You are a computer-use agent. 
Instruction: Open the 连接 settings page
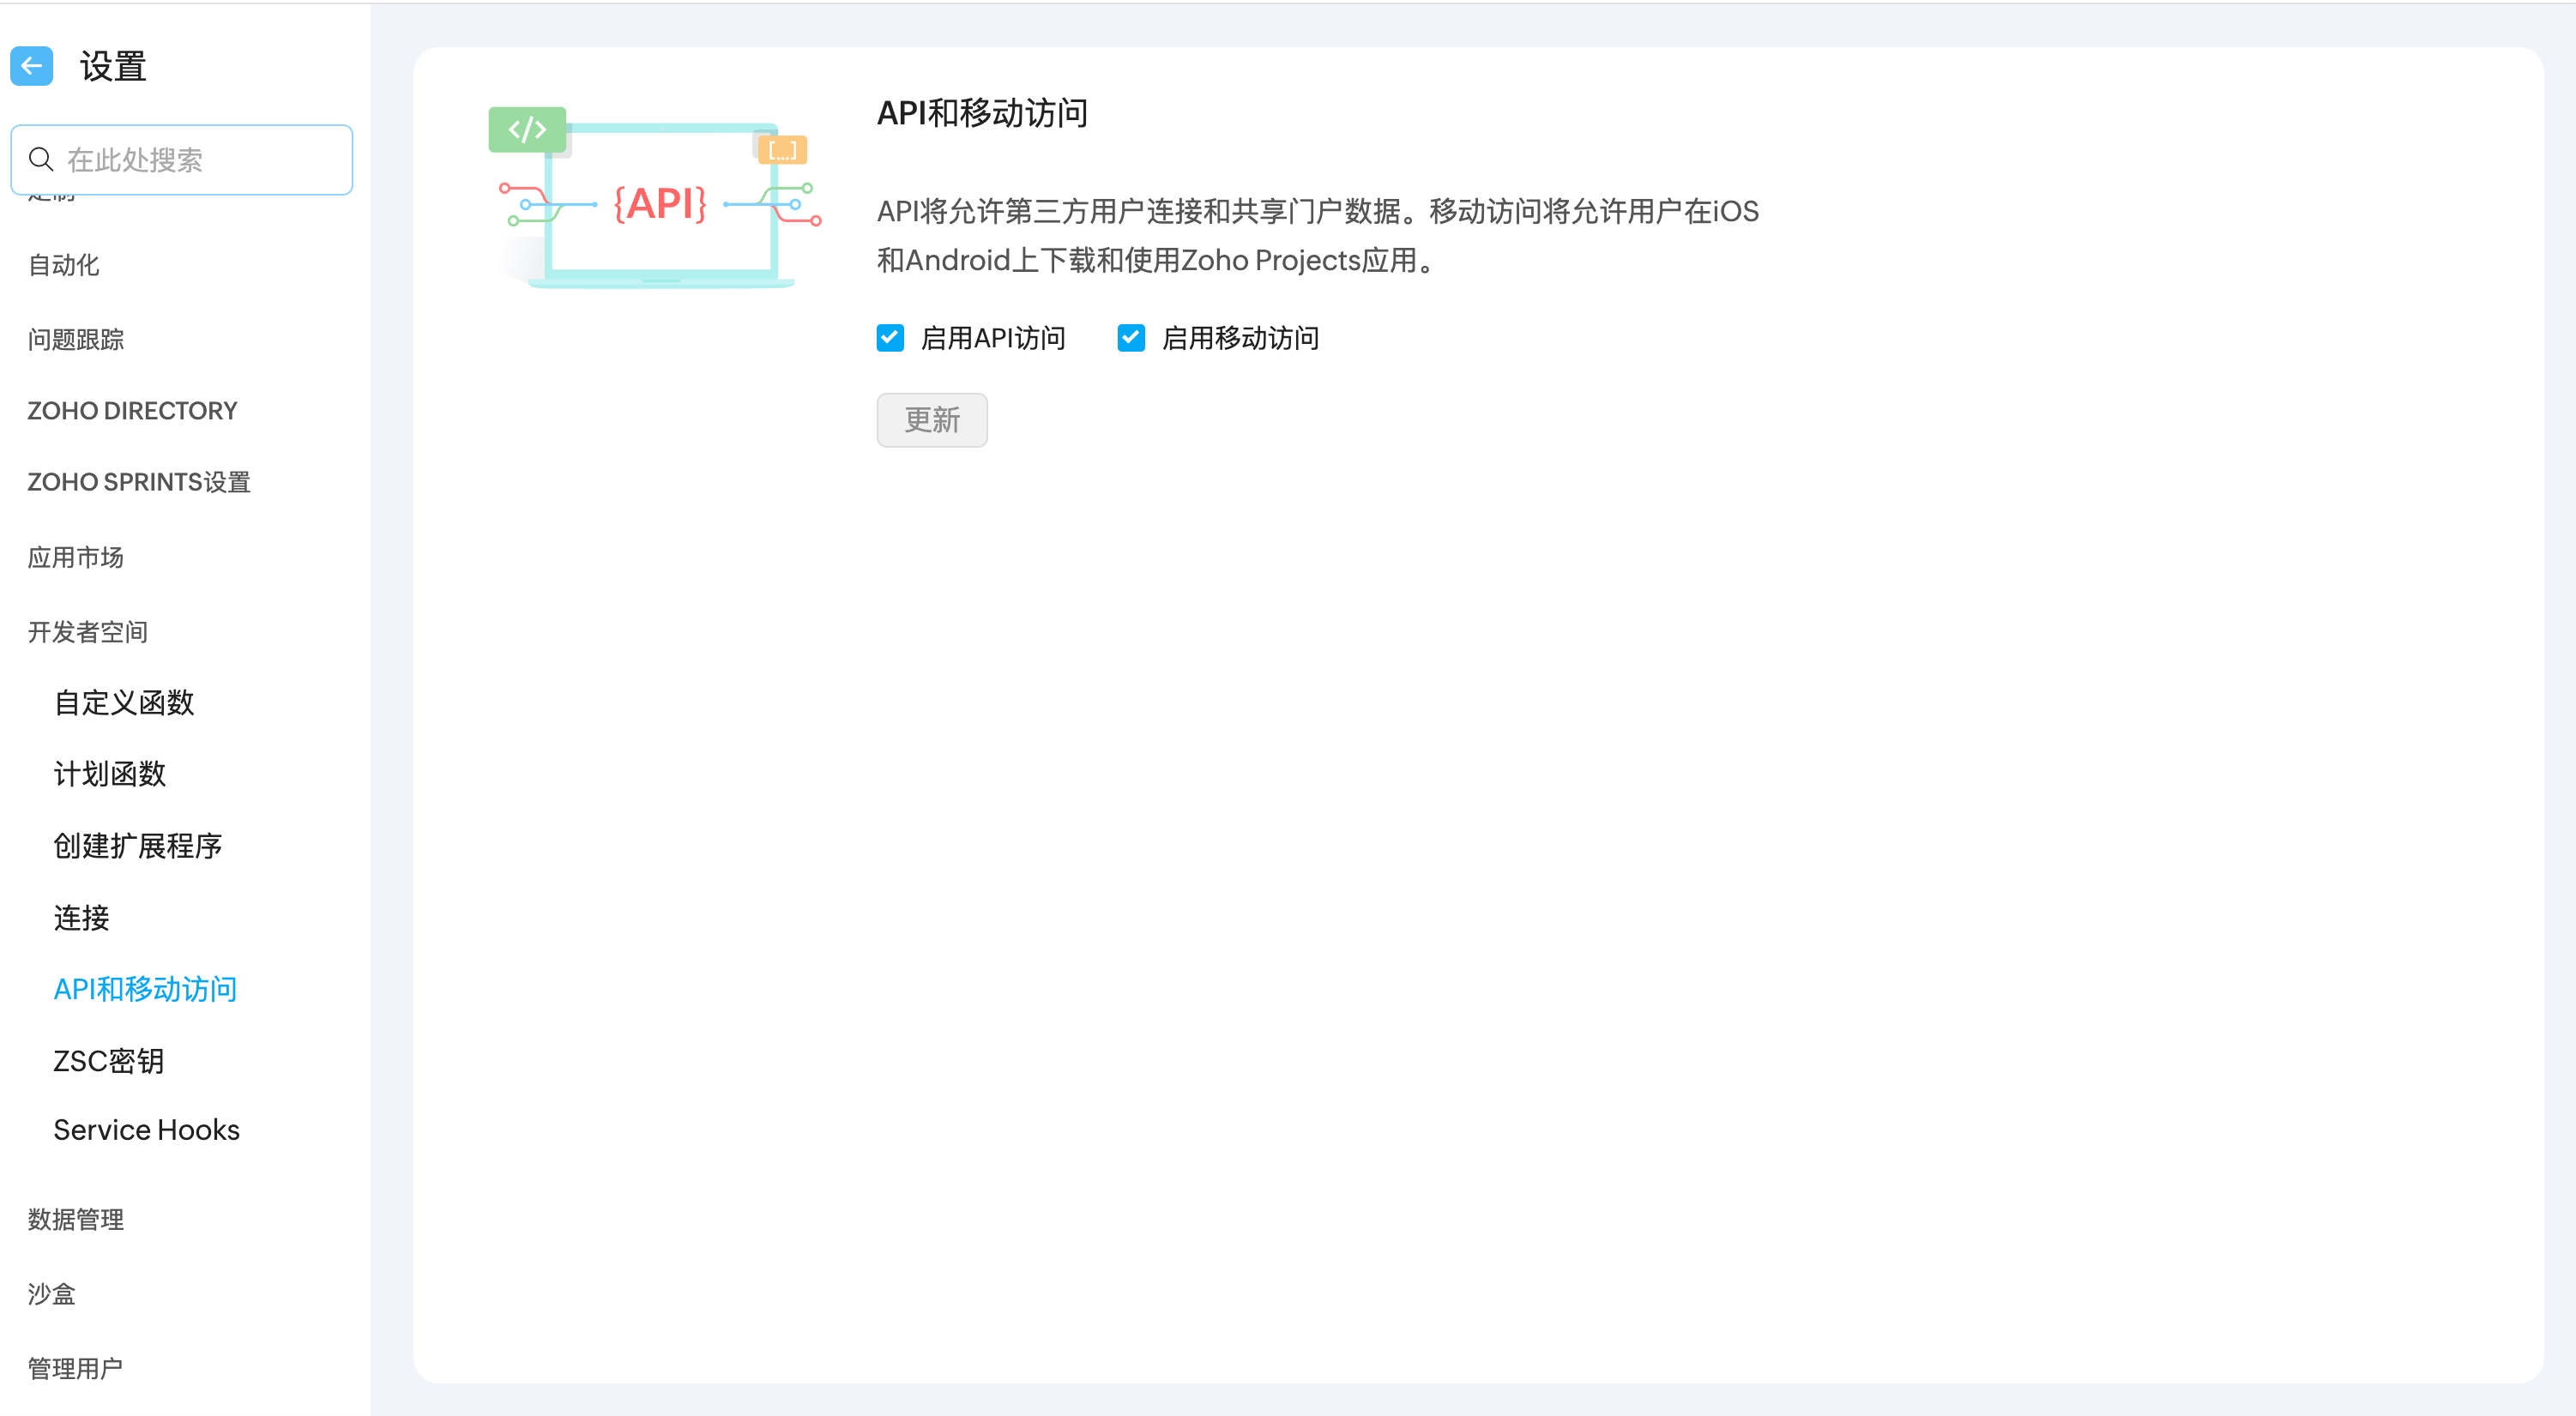coord(82,918)
